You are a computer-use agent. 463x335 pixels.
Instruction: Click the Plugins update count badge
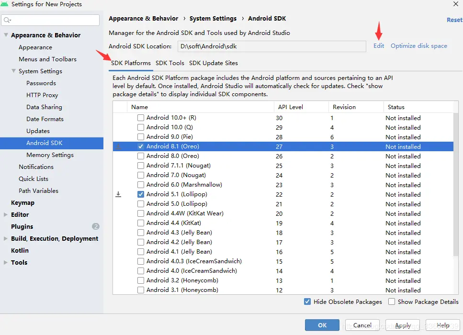pos(96,226)
